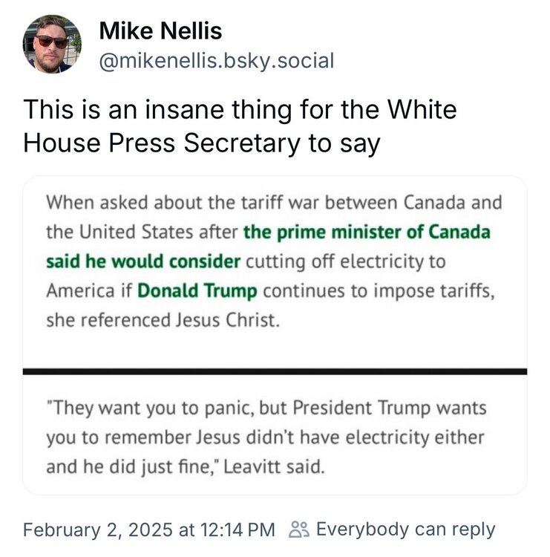Click 'continues to impose tariffs,' text
The width and height of the screenshot is (550, 557).
coord(384,290)
